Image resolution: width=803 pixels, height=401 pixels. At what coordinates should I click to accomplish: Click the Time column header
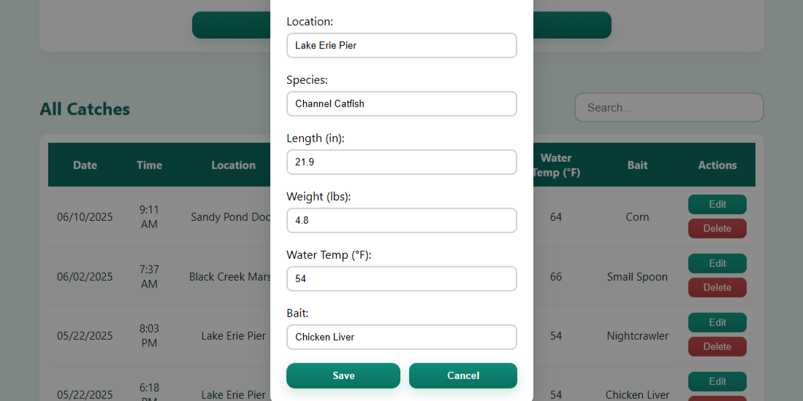coord(149,165)
